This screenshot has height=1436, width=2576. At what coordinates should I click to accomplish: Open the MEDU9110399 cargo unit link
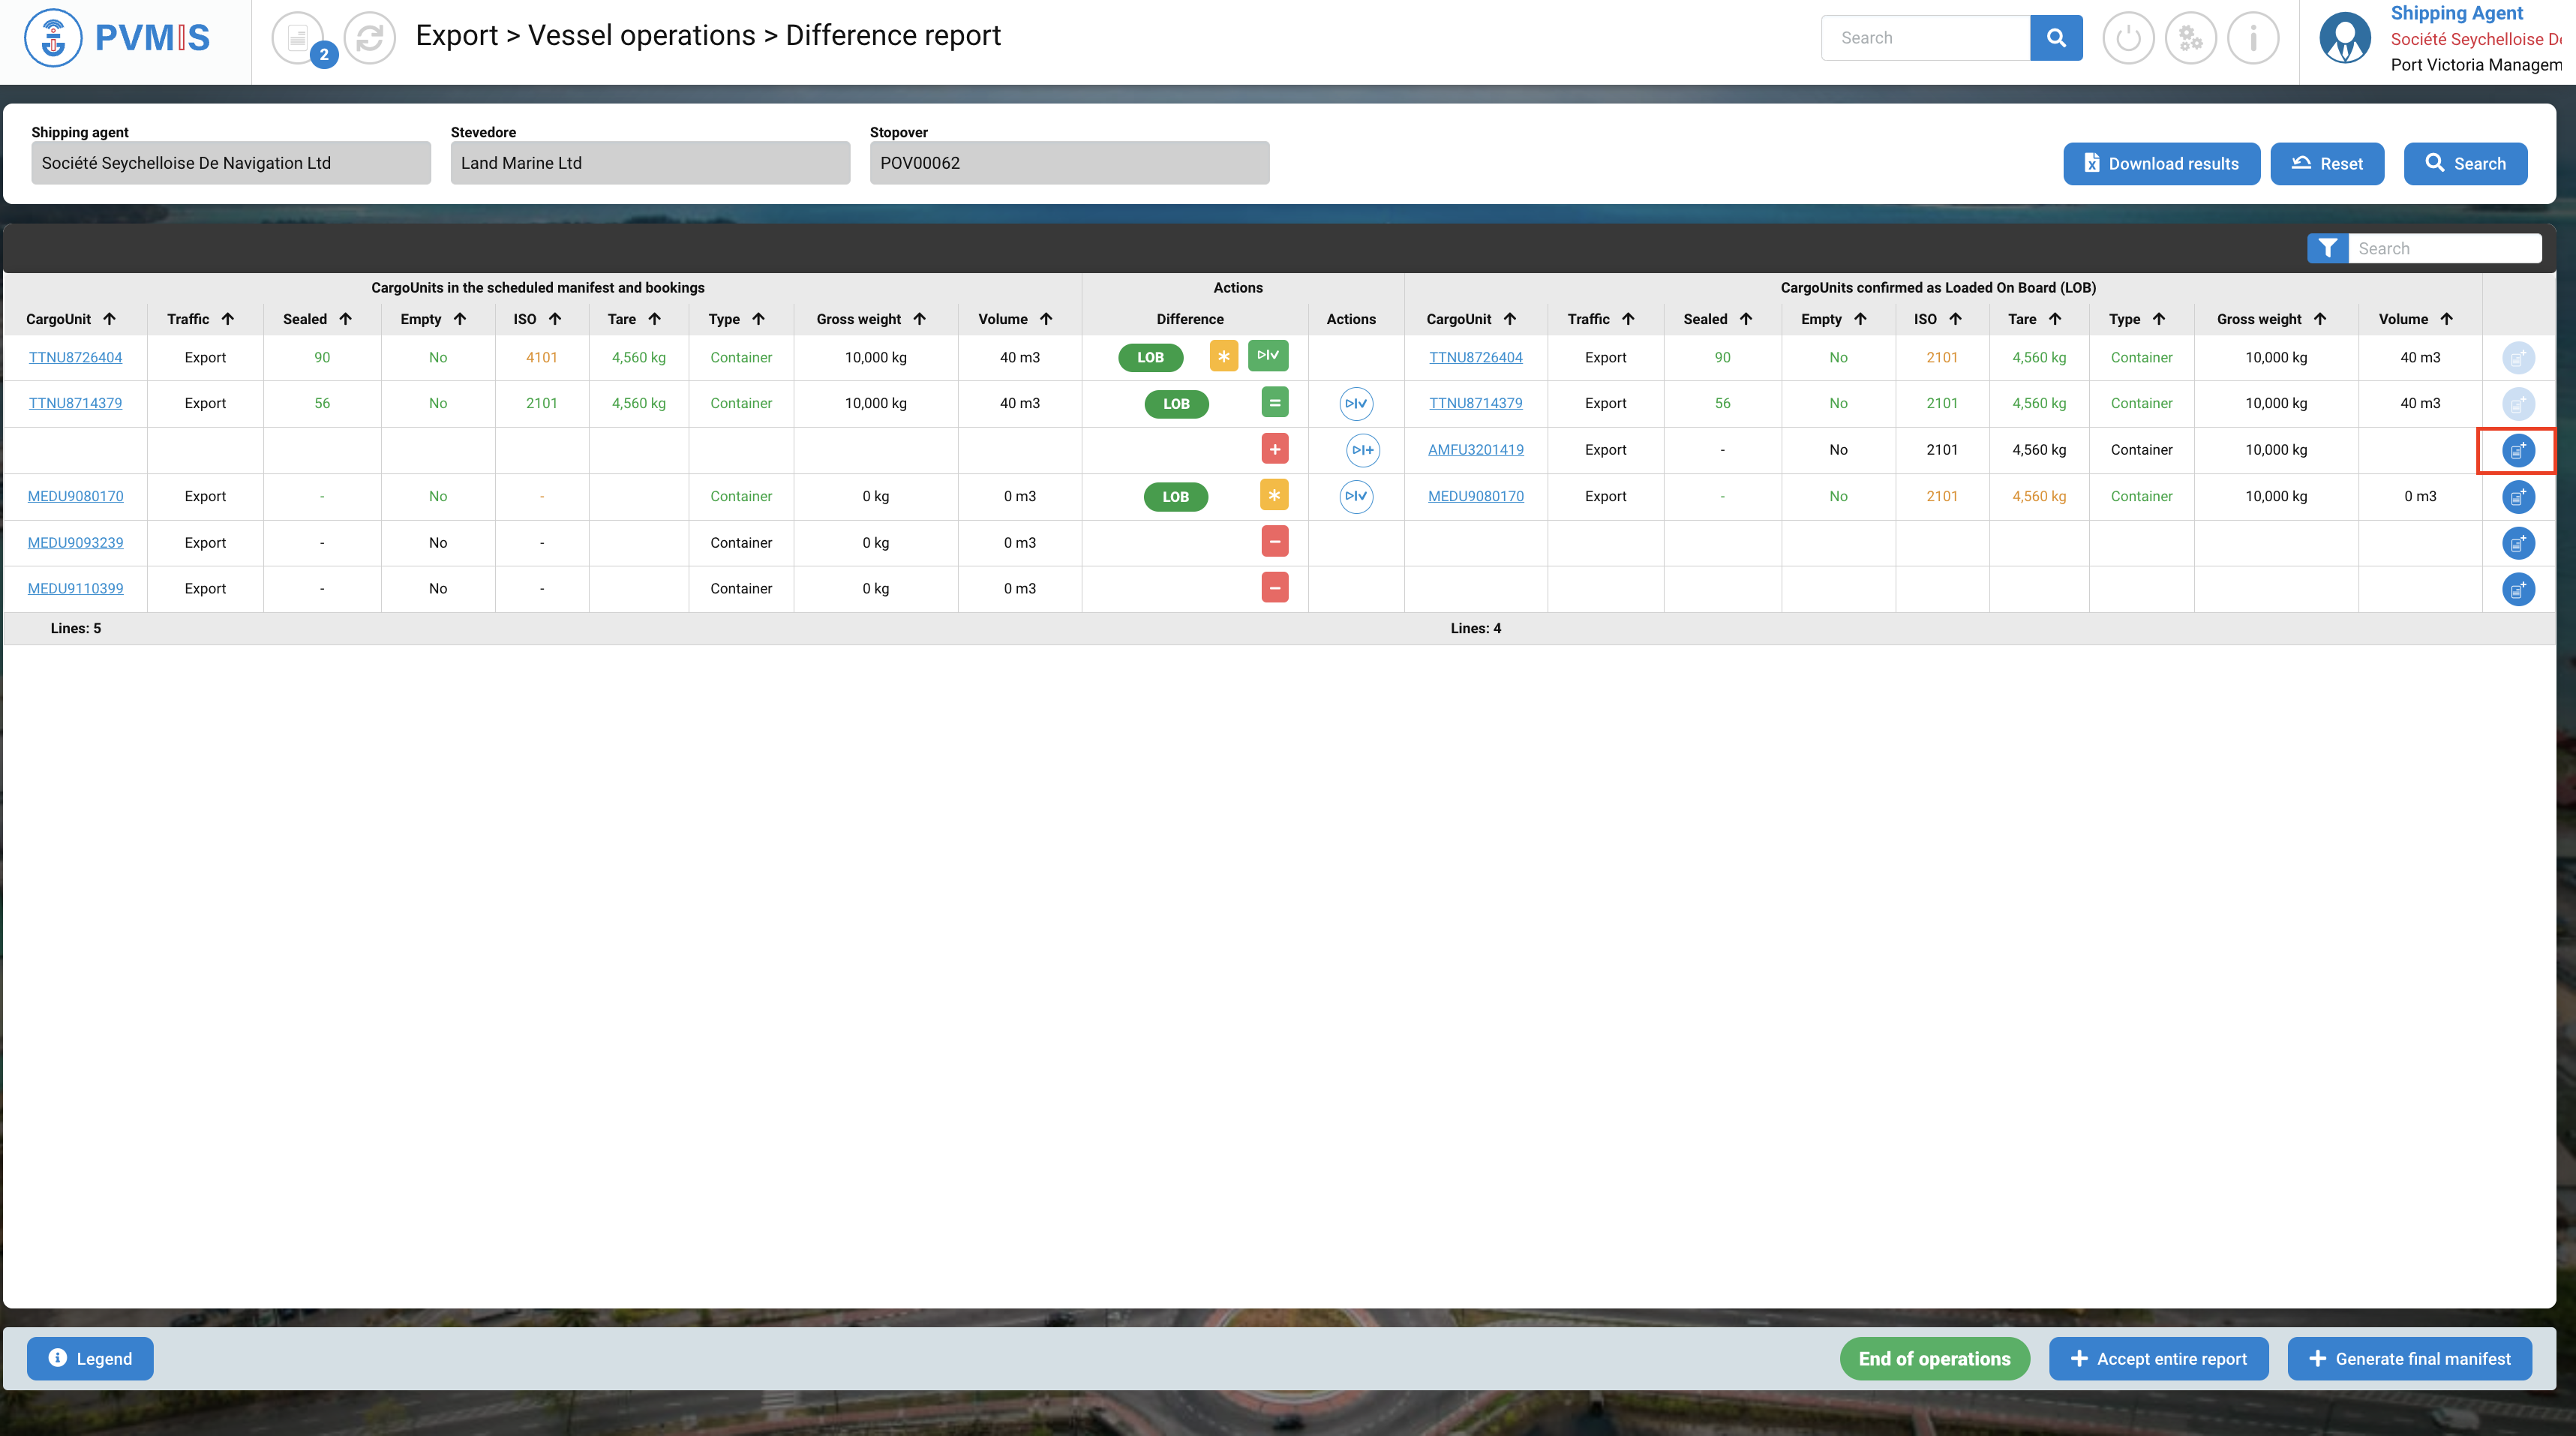click(76, 588)
